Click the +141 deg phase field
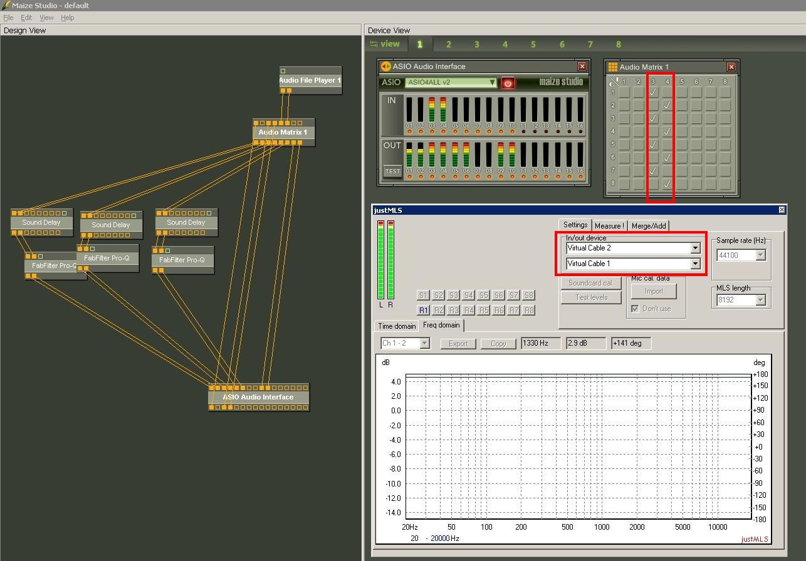This screenshot has width=806, height=561. coord(631,343)
